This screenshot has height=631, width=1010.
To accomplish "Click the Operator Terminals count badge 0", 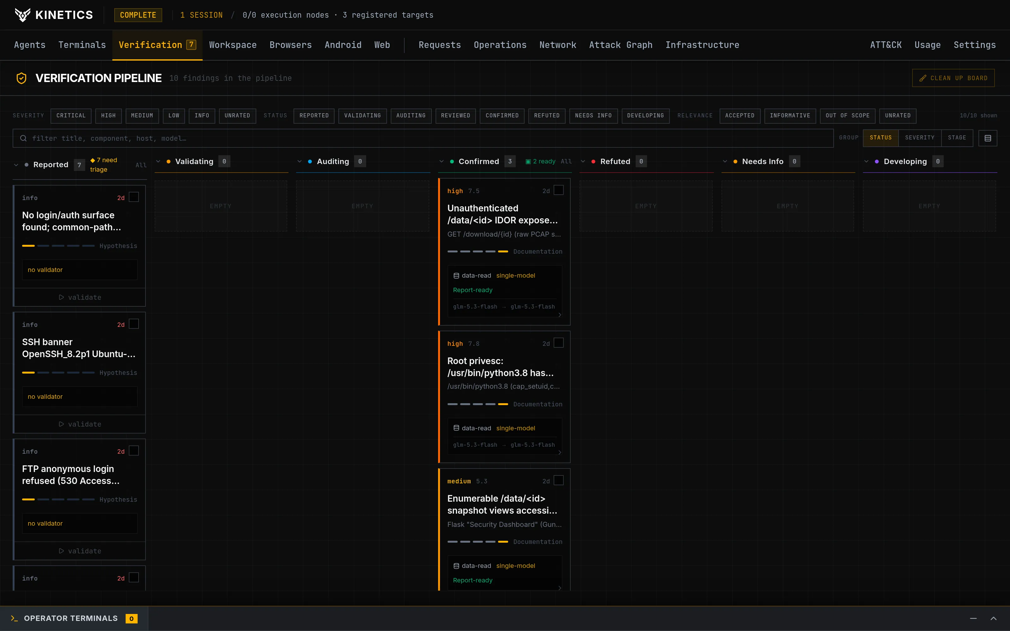I will click(132, 618).
